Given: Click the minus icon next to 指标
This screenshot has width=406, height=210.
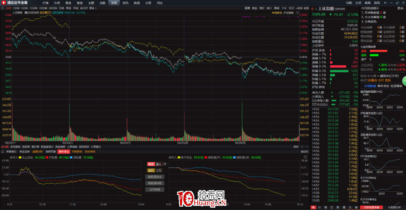Looking at the screenshot, I should [307, 147].
